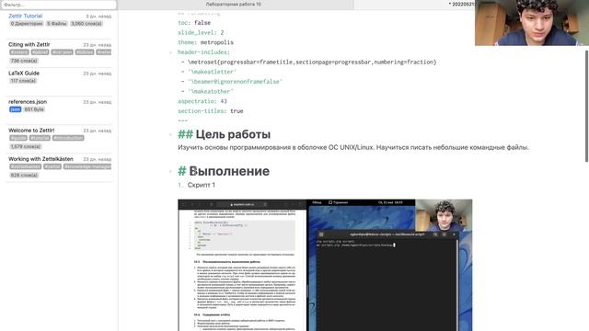Focus the Фильтр file filter field
Screen dimensions: 589x331
58,5
